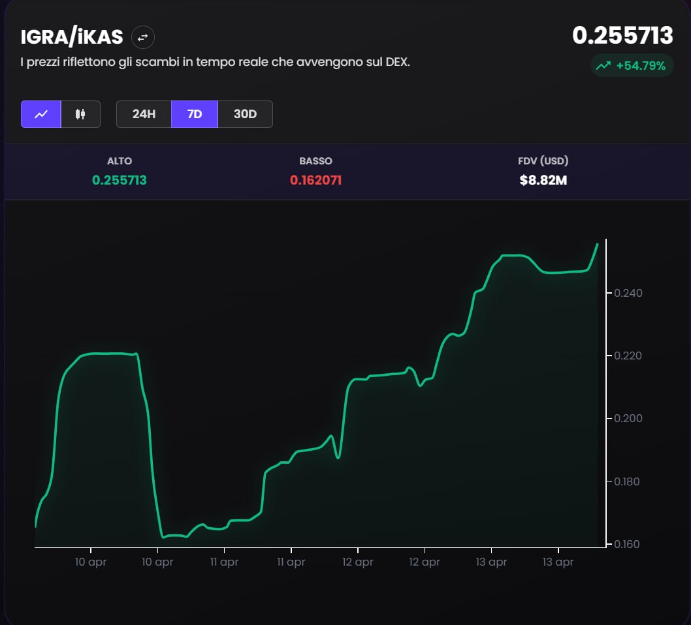Click the first 10 apr x-axis label

(91, 562)
